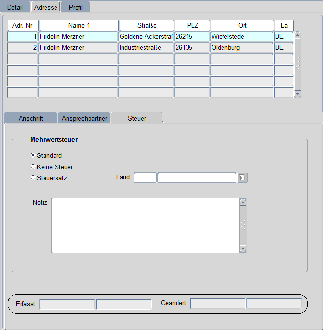This screenshot has height=330, width=323.
Task: Open the Profil tab
Action: pos(76,7)
